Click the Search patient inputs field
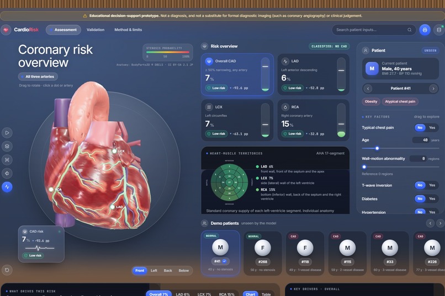Viewport: 445px width, 296px height. click(374, 30)
